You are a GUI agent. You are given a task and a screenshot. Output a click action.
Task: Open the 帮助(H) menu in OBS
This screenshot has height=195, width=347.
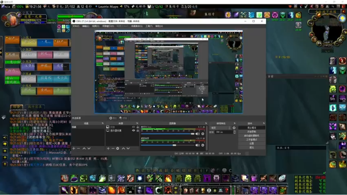(x=159, y=26)
